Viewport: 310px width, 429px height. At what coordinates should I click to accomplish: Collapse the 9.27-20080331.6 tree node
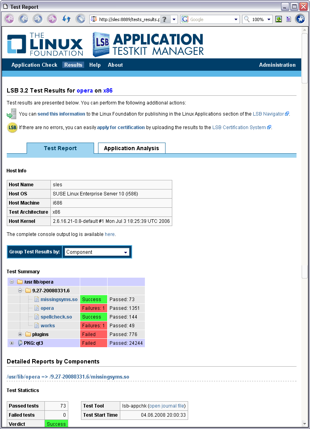[20, 290]
